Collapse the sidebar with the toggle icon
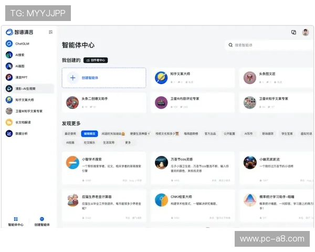This screenshot has width=315, height=252. 50,32
